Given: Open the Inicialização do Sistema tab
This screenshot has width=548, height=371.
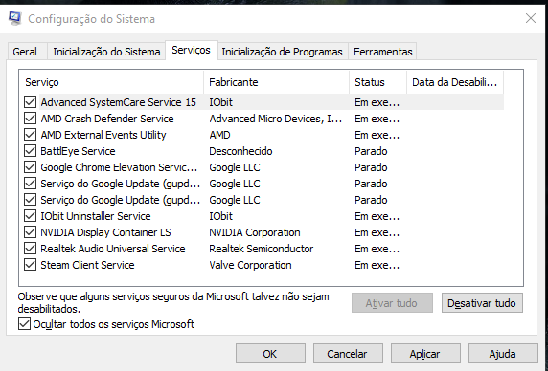Looking at the screenshot, I should [x=106, y=52].
